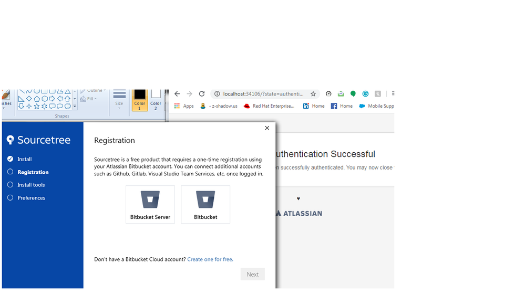Choose the Bitbucket cloud account option
Image resolution: width=525 pixels, height=295 pixels.
205,204
